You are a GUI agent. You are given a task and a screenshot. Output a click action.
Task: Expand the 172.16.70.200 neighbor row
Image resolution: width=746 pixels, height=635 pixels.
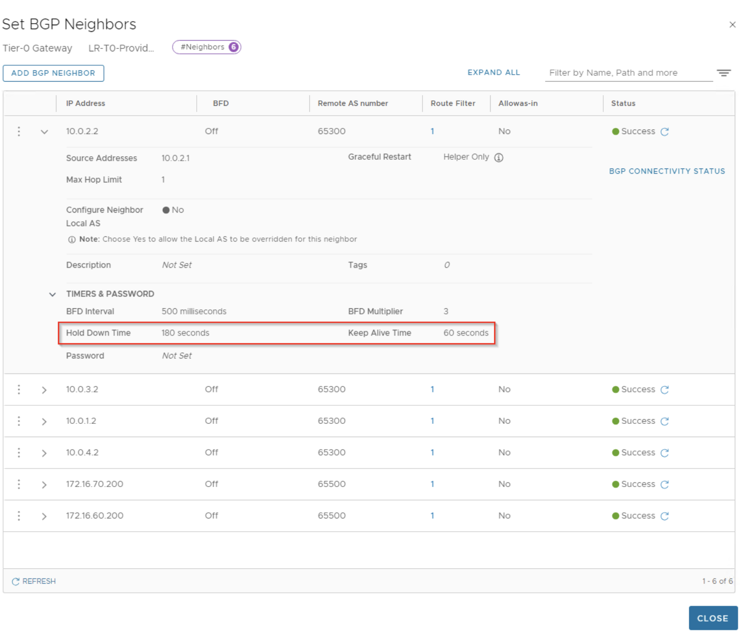click(44, 485)
